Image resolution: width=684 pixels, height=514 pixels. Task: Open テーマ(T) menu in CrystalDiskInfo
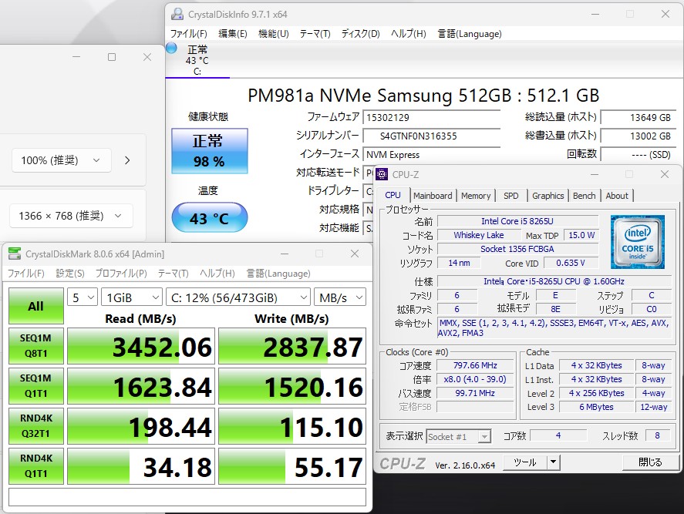tap(315, 34)
